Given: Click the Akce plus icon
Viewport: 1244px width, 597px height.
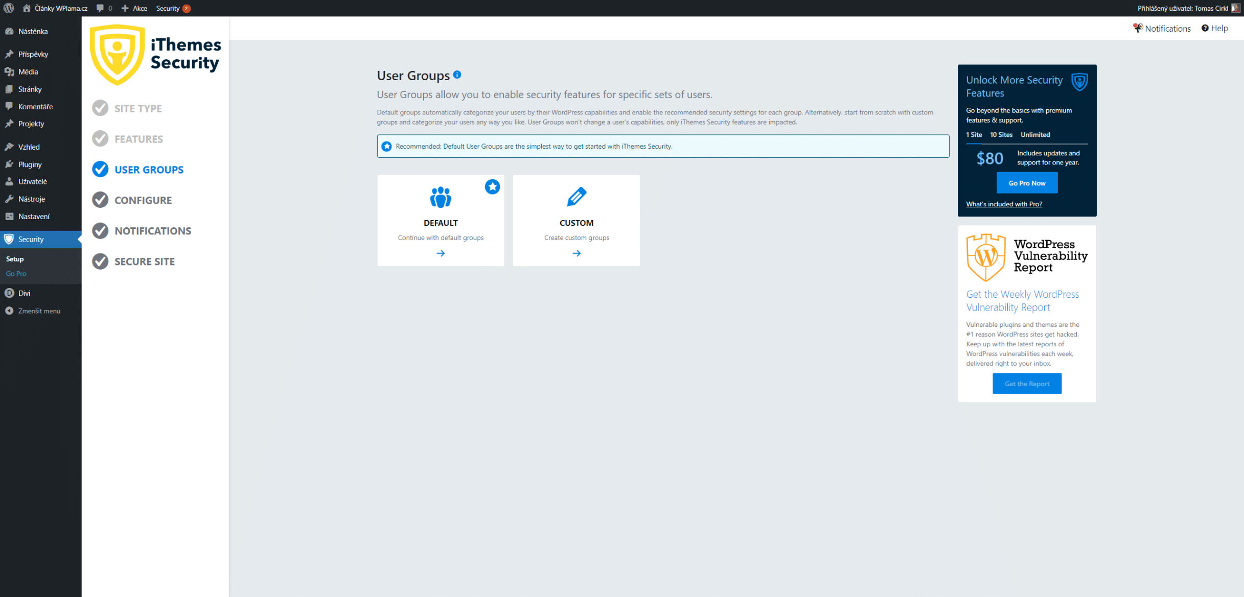Looking at the screenshot, I should (125, 8).
